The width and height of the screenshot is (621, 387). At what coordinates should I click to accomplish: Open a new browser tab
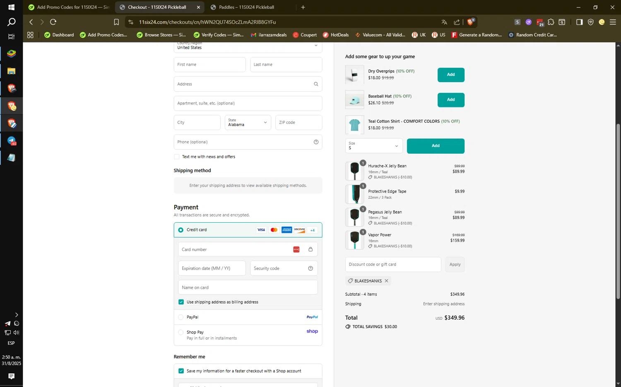coord(303,7)
